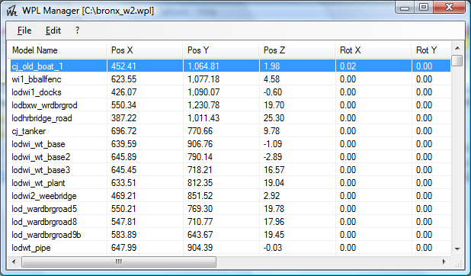Sort by Model Name column header
The width and height of the screenshot is (471, 276).
point(56,50)
